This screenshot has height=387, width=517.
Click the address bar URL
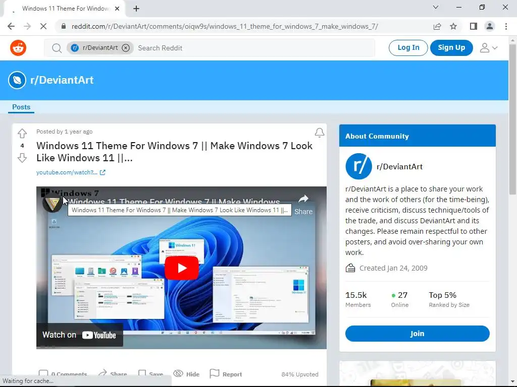225,26
